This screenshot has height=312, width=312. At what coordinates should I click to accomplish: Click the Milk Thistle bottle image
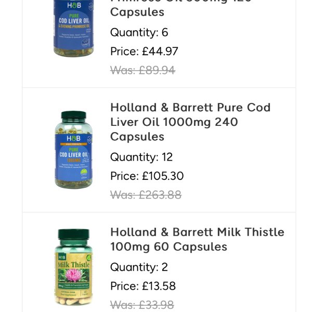[73, 267]
